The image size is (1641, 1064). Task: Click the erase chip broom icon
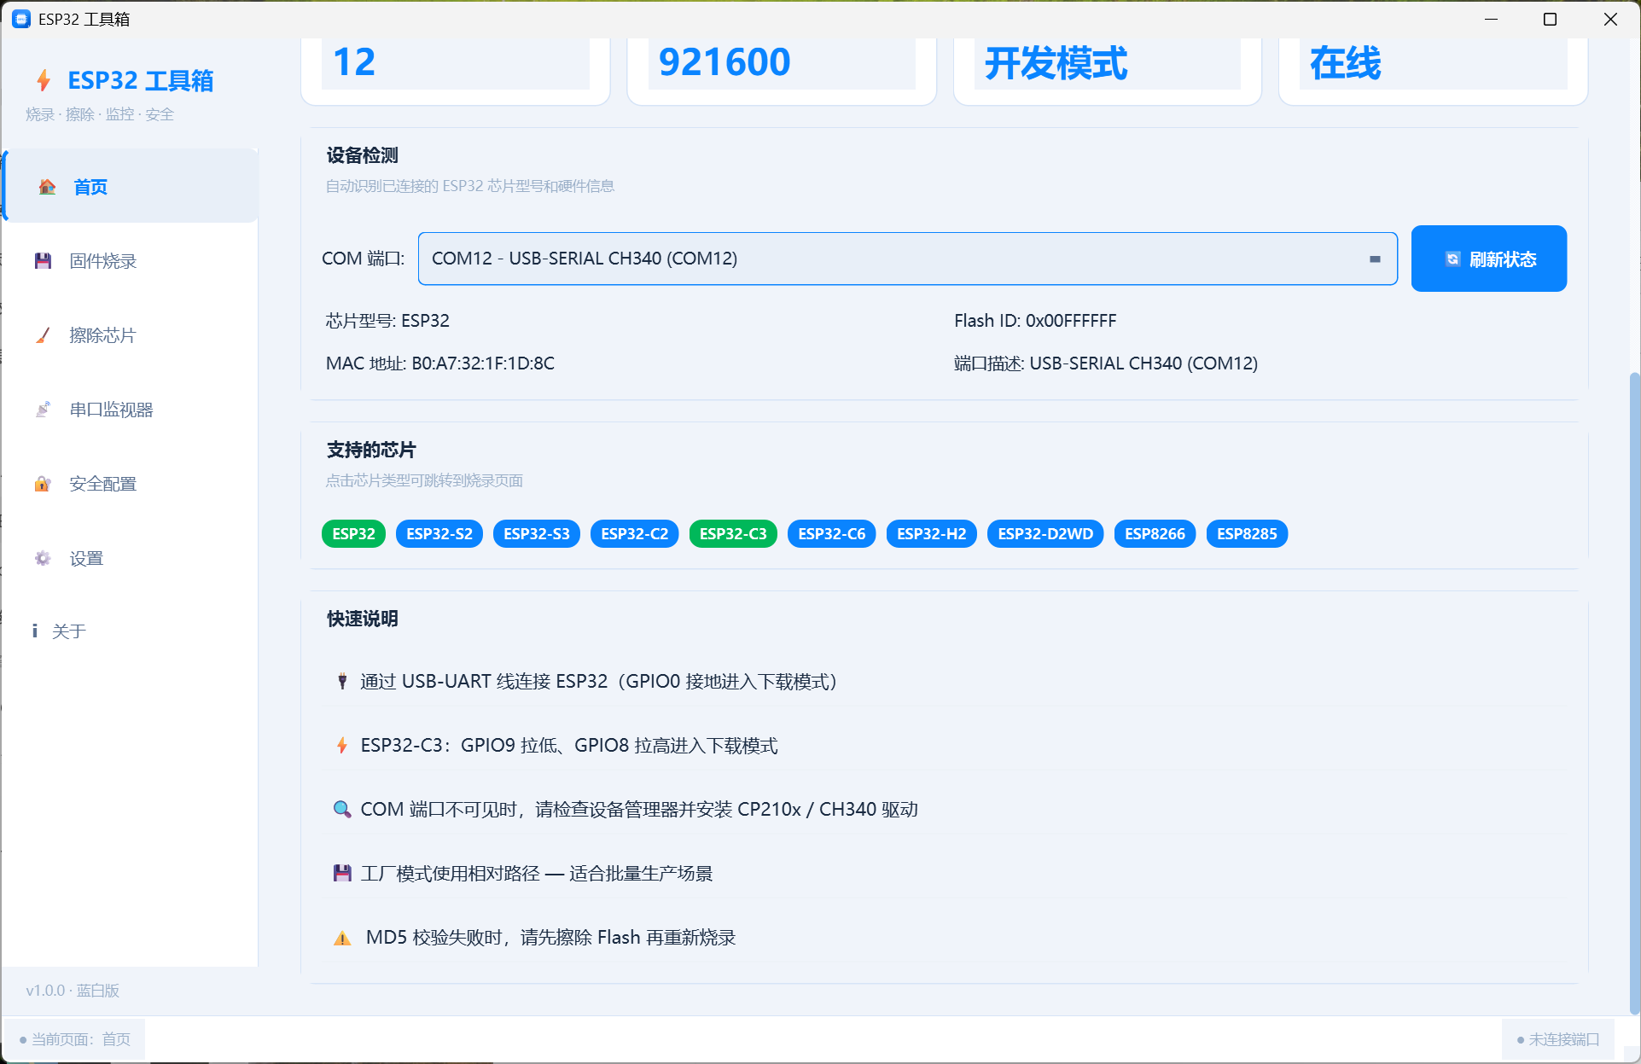43,335
